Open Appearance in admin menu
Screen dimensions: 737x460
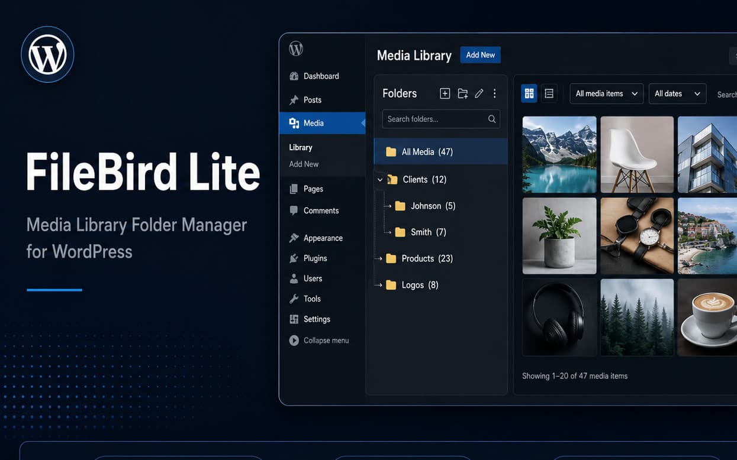point(322,238)
